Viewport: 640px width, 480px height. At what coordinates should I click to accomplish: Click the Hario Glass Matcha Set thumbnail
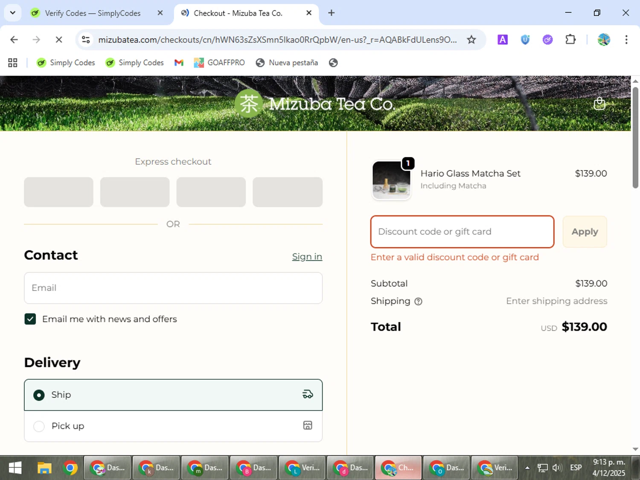coord(391,180)
